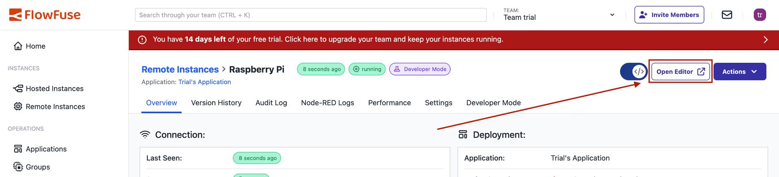Open the Actions dropdown menu

click(739, 72)
